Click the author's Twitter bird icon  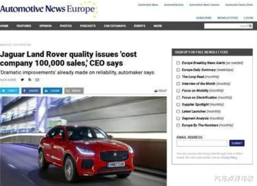point(22,80)
